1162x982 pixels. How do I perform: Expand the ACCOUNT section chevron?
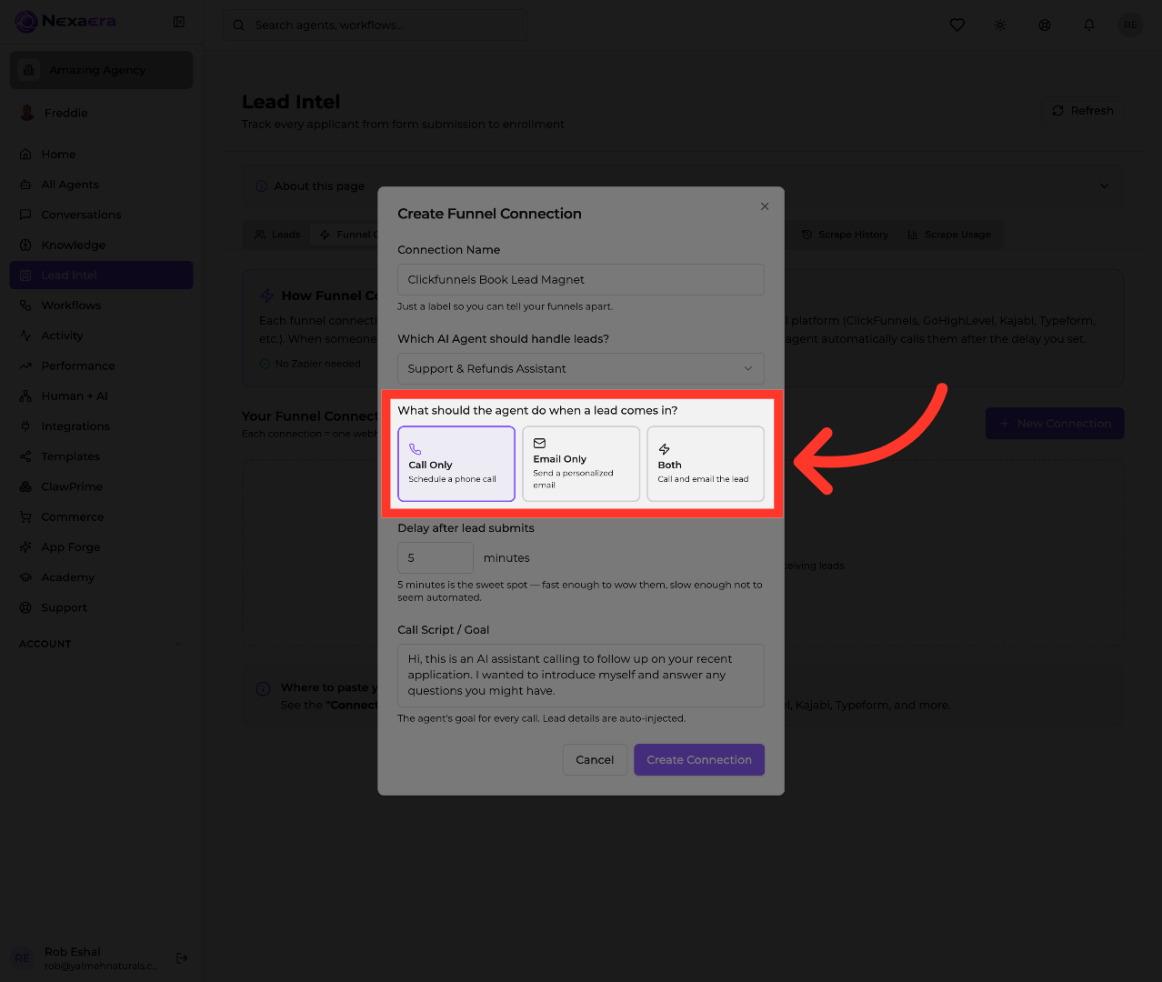177,644
